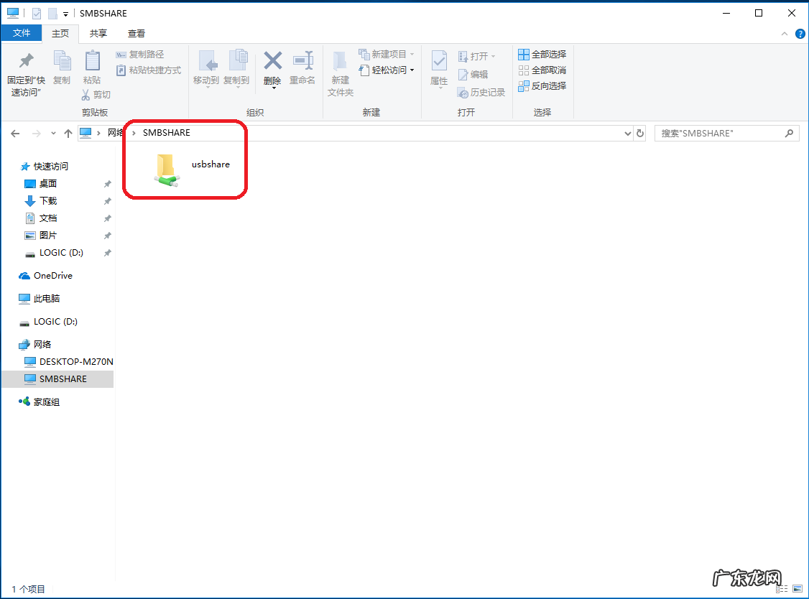
Task: Click History (历史记录) in ribbon
Action: pos(481,93)
